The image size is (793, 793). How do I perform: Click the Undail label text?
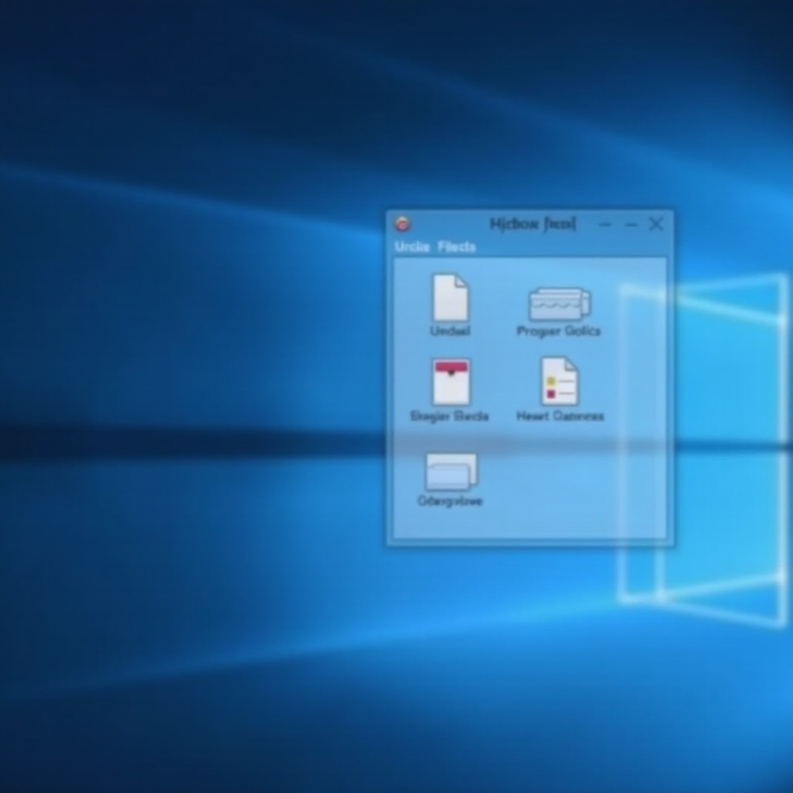(449, 331)
